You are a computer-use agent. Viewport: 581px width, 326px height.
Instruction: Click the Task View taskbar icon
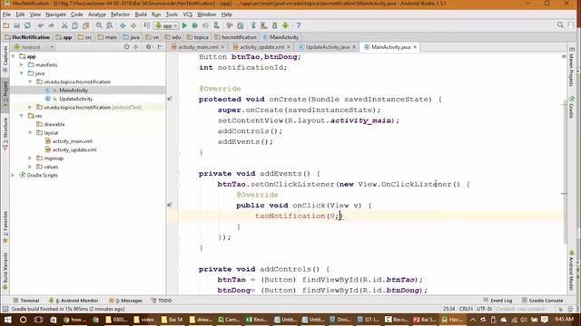click(x=38, y=320)
